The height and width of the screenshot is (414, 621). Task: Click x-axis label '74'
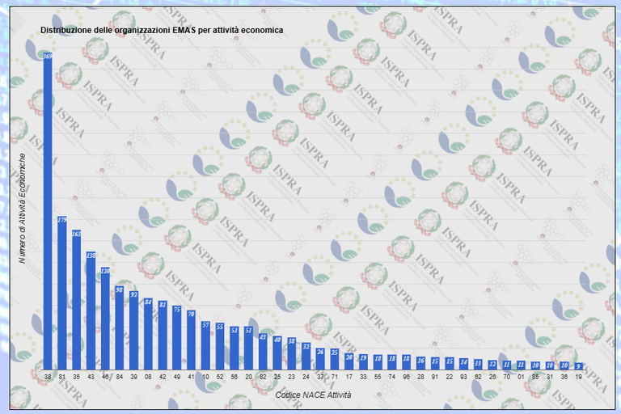tap(392, 377)
